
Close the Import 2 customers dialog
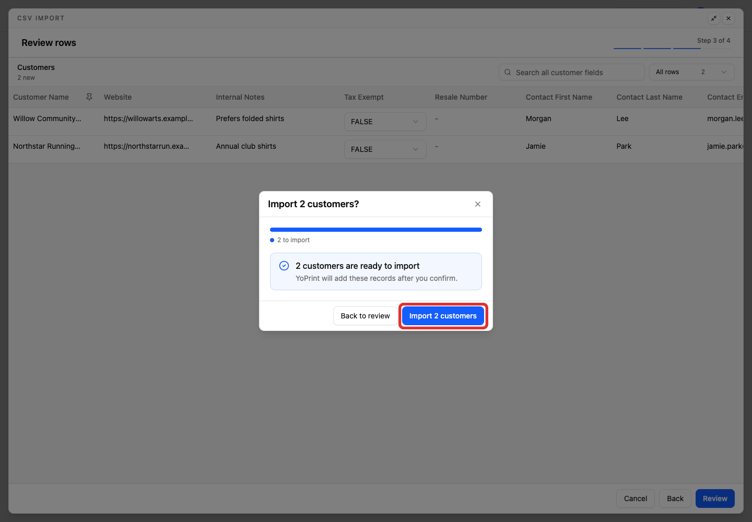478,204
